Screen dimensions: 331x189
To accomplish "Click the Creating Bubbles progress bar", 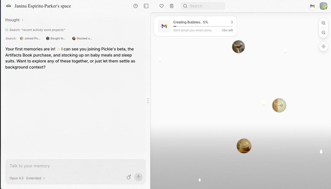I will click(x=203, y=26).
